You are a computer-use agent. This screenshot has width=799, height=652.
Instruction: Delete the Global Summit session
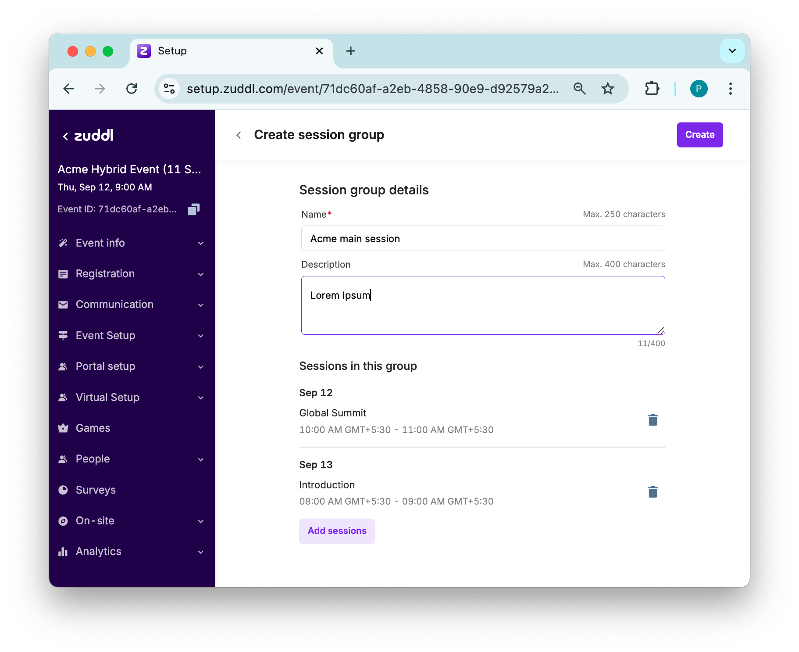(x=653, y=420)
